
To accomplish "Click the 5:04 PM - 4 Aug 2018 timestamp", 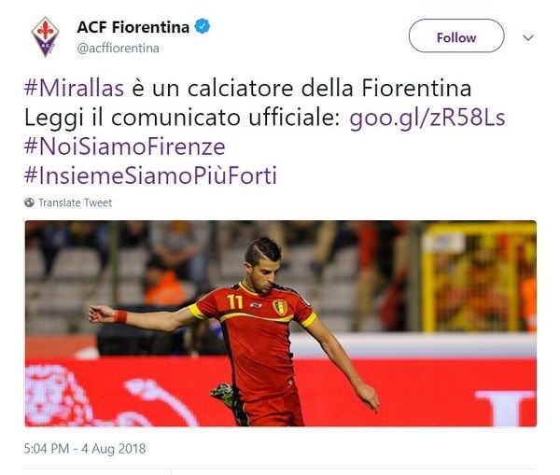I will 85,449.
